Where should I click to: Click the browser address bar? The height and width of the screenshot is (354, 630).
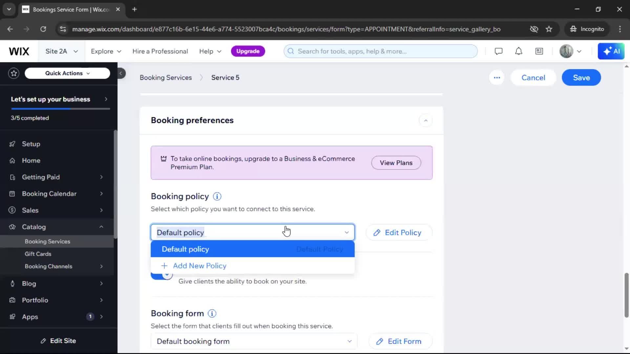click(x=286, y=29)
